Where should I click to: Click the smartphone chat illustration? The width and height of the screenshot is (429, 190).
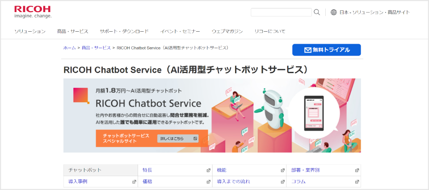pyautogui.click(x=314, y=113)
